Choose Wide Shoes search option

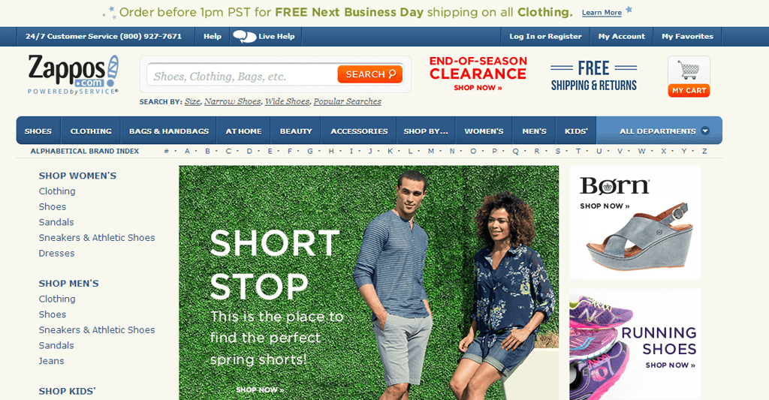coord(288,101)
